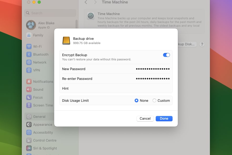The image size is (232, 155).
Task: Open the Screen Time hourglass icon
Action: point(29,105)
